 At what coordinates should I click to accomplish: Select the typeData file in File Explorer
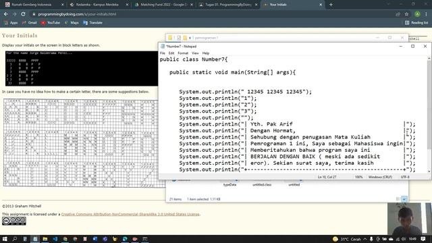coord(230,183)
